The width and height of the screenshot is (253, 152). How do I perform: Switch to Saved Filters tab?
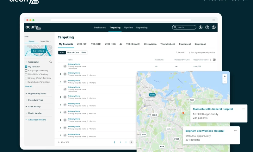pos(45,41)
